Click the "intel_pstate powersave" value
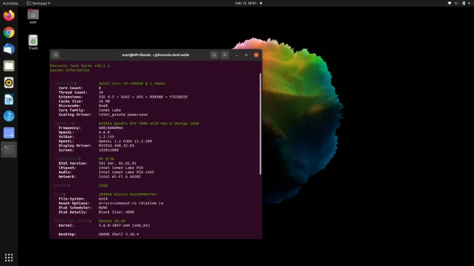The width and height of the screenshot is (474, 266). [x=123, y=114]
